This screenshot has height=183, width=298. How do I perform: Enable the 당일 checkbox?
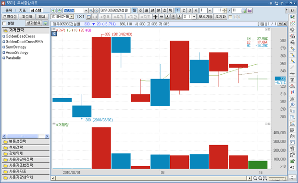[x=230, y=17]
